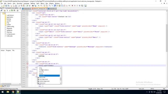Select the NppFTP panel tab at the bottom
This screenshot has height=94, width=168.
(x=3, y=86)
